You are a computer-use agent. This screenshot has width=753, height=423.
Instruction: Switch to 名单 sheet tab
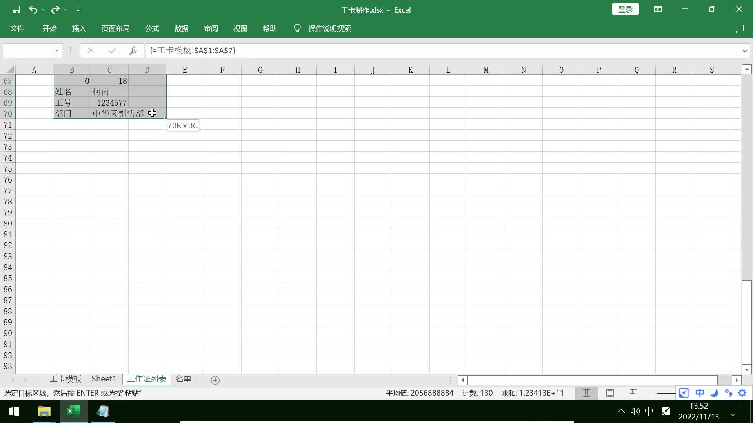183,379
